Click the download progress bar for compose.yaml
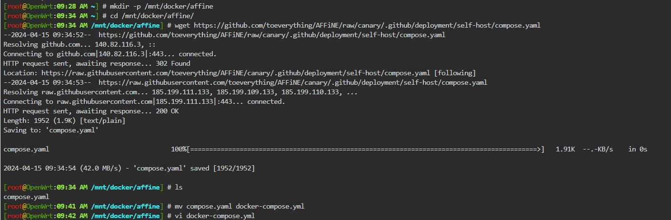 [x=365, y=149]
